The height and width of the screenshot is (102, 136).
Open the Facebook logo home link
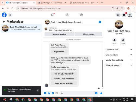click(x=4, y=15)
